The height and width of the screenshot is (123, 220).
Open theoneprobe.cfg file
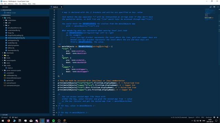[13, 51]
